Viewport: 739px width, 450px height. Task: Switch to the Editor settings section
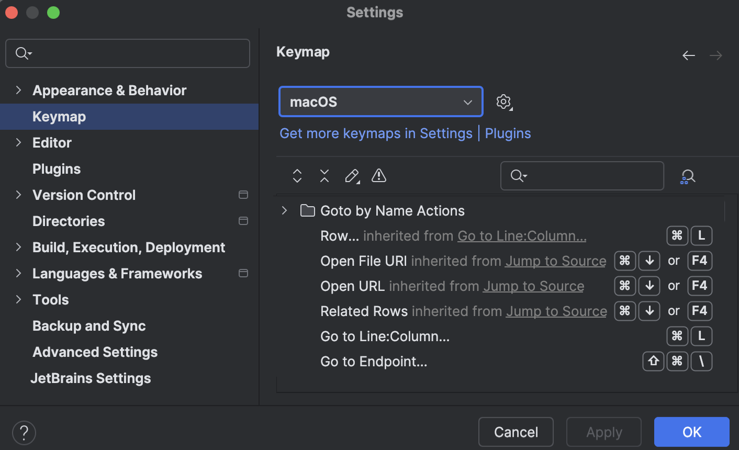pos(52,142)
